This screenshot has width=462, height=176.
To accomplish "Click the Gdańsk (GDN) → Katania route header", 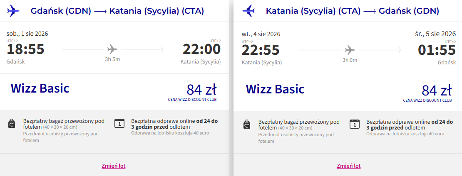I will point(117,11).
